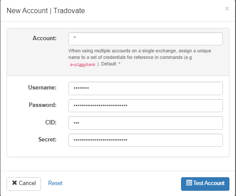Click the 'Password:' label
This screenshot has height=196, width=236.
43,105
